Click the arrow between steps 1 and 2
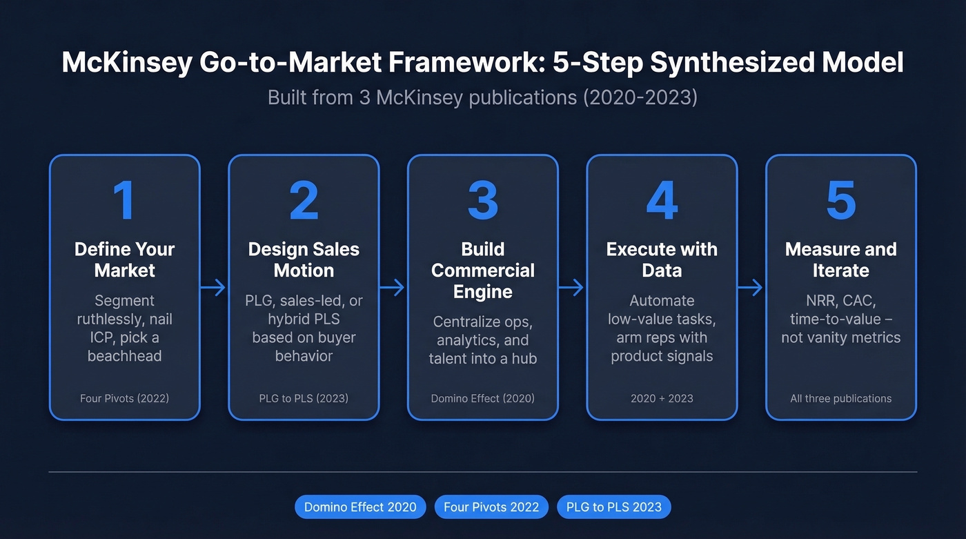This screenshot has width=966, height=539. tap(213, 287)
